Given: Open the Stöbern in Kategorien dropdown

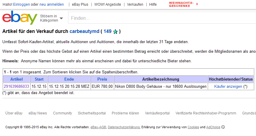Looking at the screenshot, I should point(52,18).
